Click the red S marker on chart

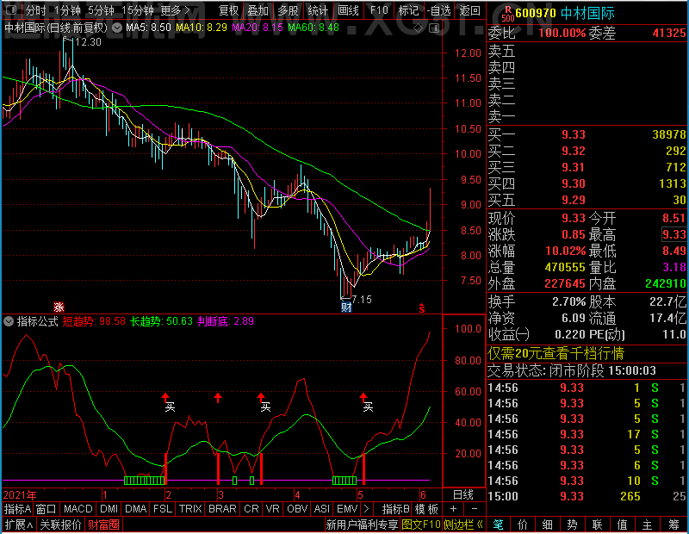point(422,308)
